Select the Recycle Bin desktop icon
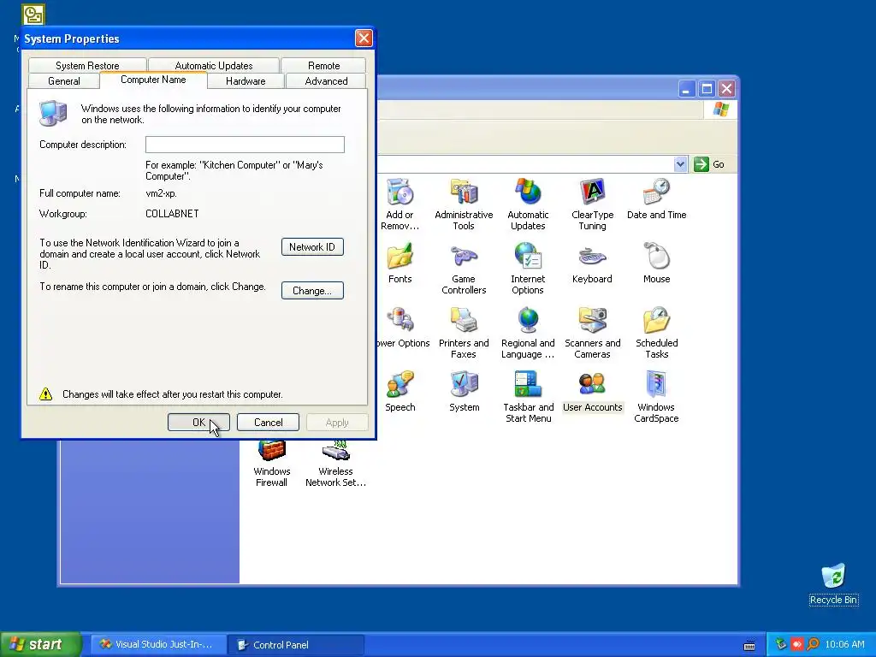This screenshot has width=876, height=657. point(833,584)
